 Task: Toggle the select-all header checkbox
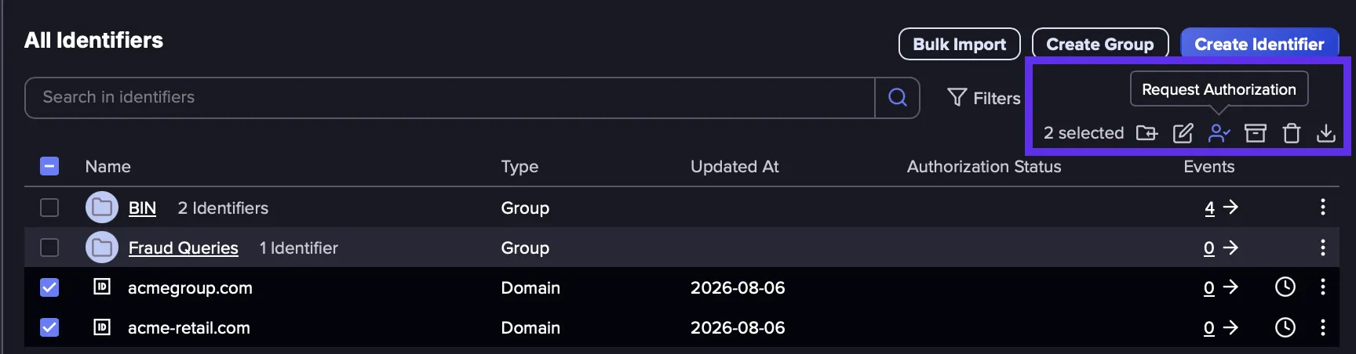(x=49, y=166)
